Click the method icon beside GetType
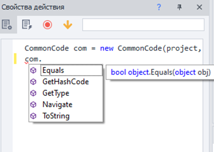This screenshot has width=214, height=152. [x=33, y=93]
